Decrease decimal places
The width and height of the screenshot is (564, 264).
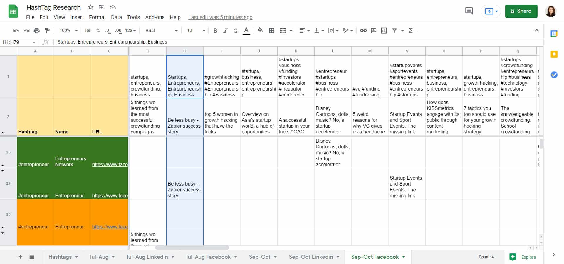108,31
